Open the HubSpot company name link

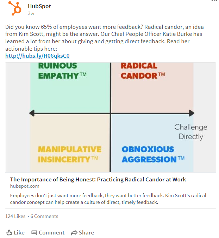point(39,6)
